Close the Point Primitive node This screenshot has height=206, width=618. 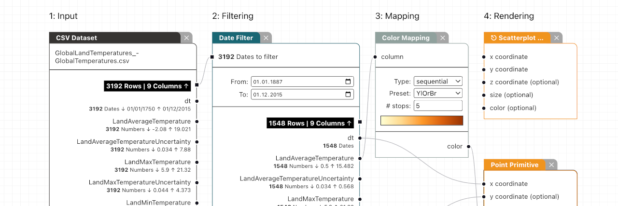coord(551,165)
